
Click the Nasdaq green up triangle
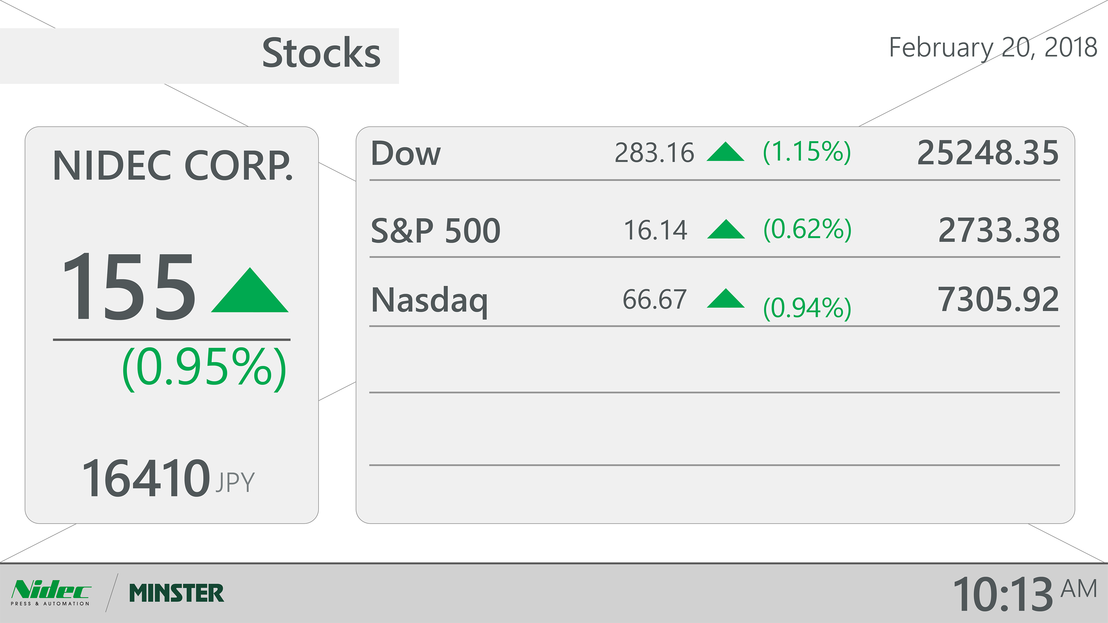click(726, 299)
